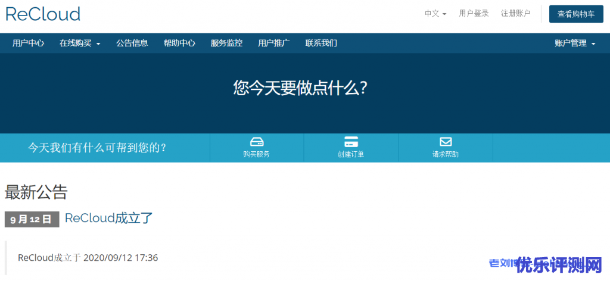Open the ReCloud成立了 announcement
Viewport: 610px width, 281px height.
pos(109,218)
